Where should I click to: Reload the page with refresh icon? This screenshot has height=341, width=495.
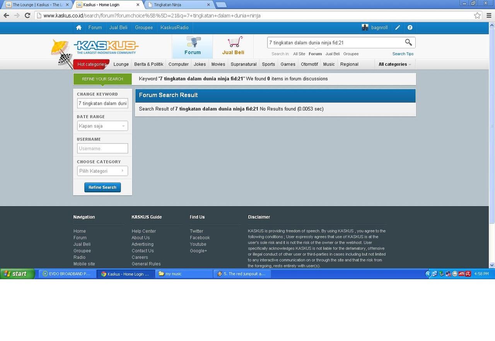[x=27, y=15]
